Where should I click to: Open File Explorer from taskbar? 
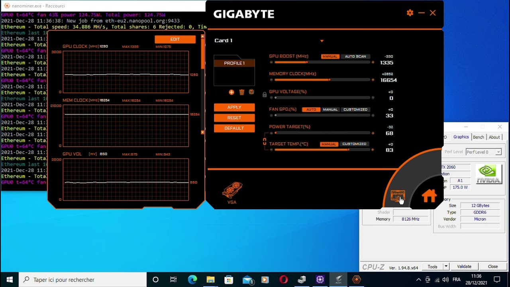210,279
